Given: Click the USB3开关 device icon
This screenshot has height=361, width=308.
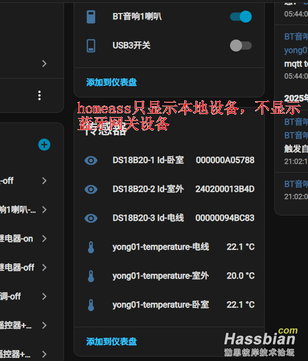Looking at the screenshot, I should 91,46.
